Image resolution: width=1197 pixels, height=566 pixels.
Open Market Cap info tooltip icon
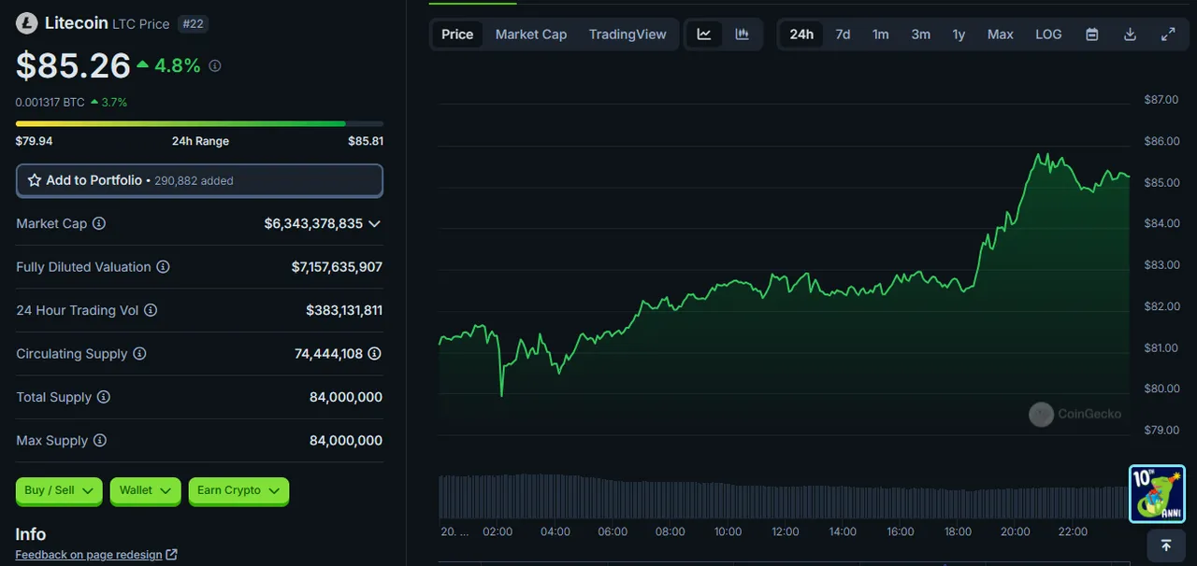[99, 224]
